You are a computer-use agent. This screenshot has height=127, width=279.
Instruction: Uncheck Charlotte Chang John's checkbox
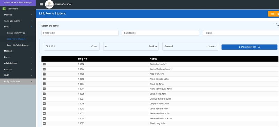point(44,99)
